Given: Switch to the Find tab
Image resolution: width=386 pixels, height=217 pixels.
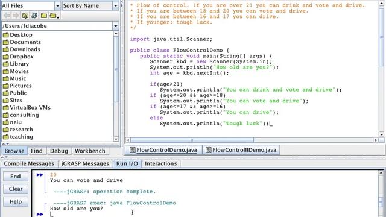Looking at the screenshot, I should [37, 151].
